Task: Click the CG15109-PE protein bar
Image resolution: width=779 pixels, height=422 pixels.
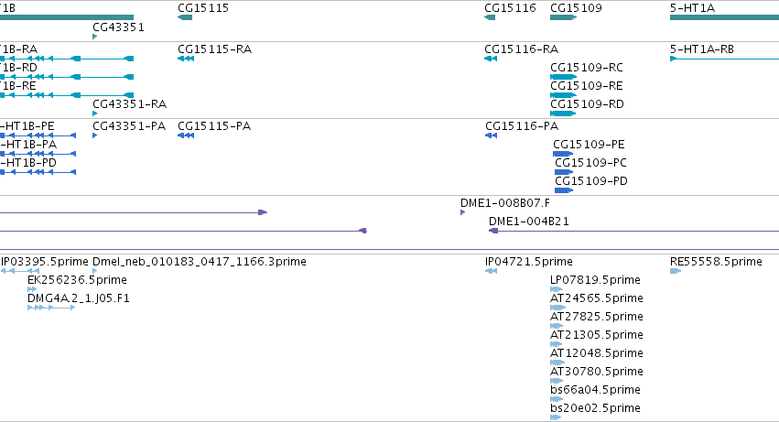Action: click(563, 154)
